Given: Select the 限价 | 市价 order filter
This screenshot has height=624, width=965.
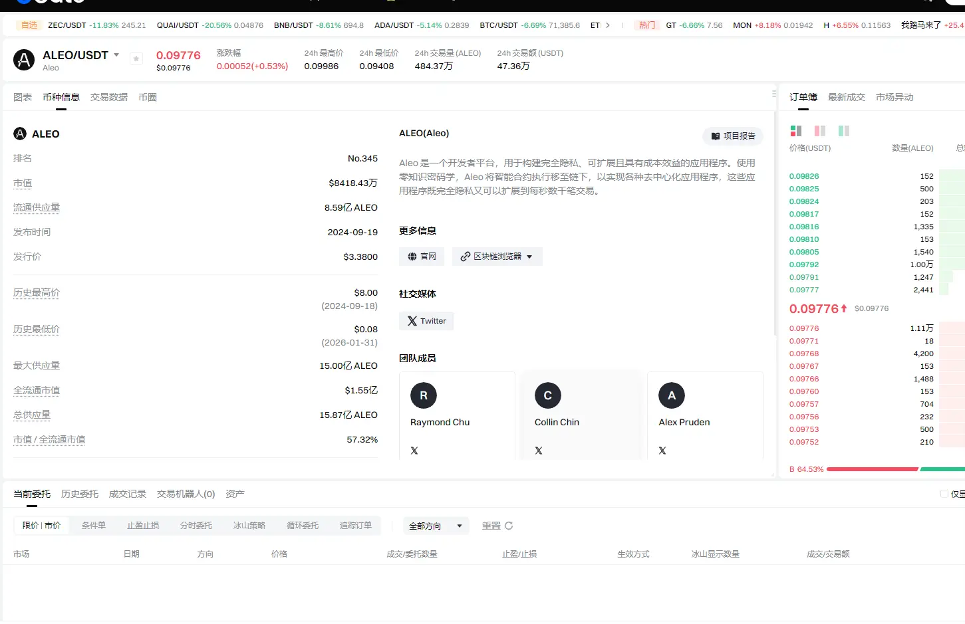Looking at the screenshot, I should point(41,526).
